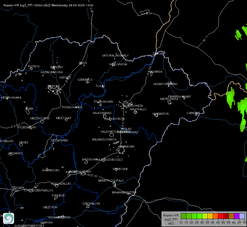Select the darkest green 10-15 dBZ swatch
The height and width of the screenshot is (227, 247).
(x=183, y=216)
